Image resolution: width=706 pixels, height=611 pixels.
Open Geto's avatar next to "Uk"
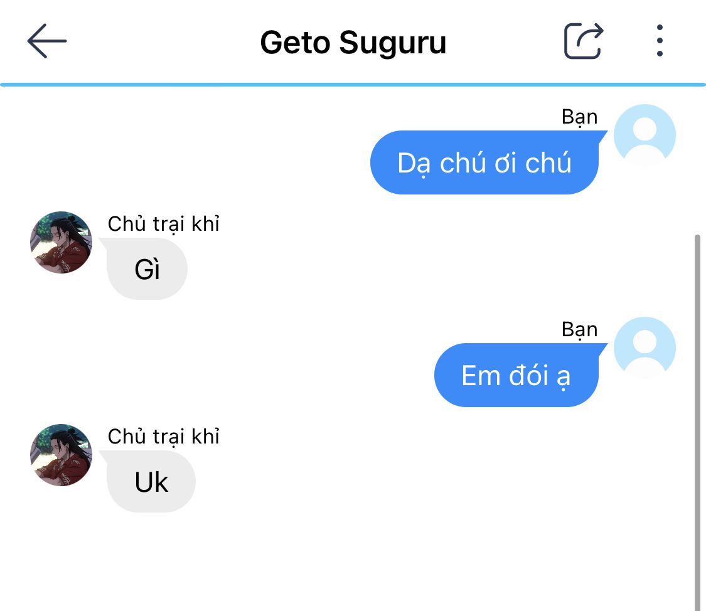click(62, 455)
